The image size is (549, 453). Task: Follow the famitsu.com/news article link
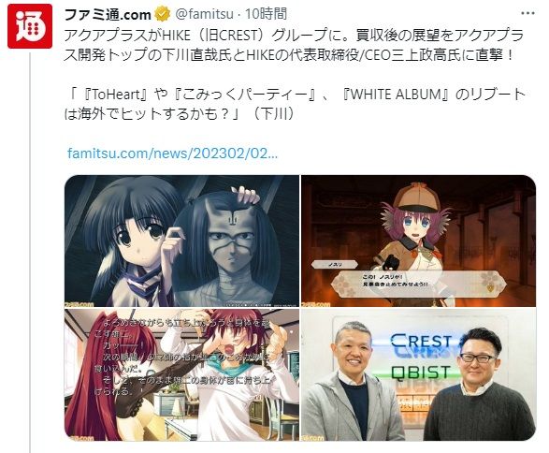(172, 153)
